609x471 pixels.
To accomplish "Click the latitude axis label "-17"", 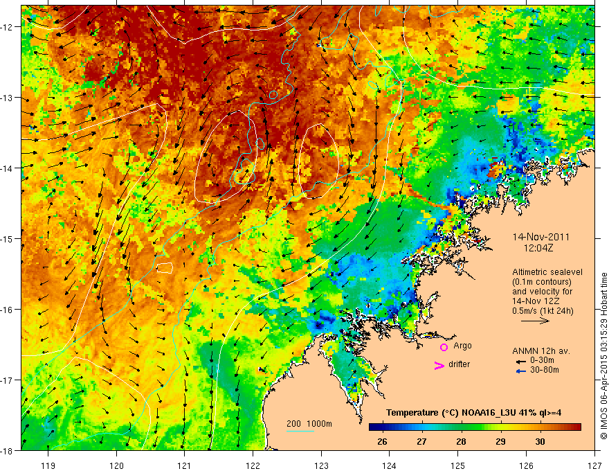I will 7,380.
